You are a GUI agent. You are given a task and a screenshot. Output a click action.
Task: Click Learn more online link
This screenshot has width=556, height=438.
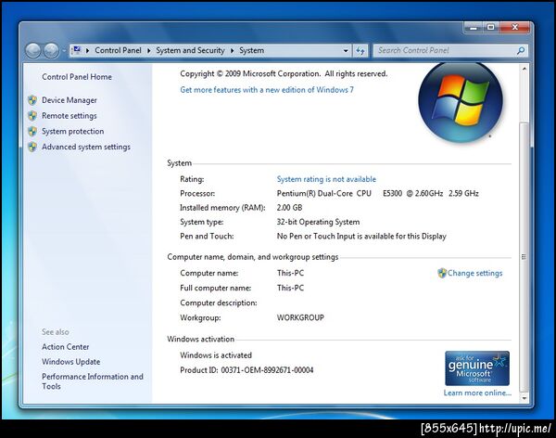(x=477, y=393)
